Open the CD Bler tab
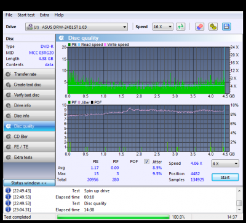The height and width of the screenshot is (223, 246). coord(29,137)
